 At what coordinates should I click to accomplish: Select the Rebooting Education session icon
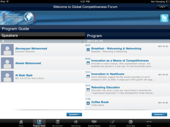(88, 90)
